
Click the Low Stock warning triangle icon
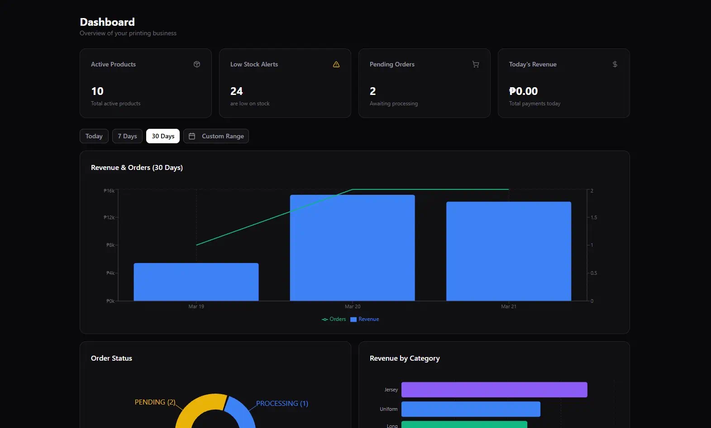[x=336, y=64]
